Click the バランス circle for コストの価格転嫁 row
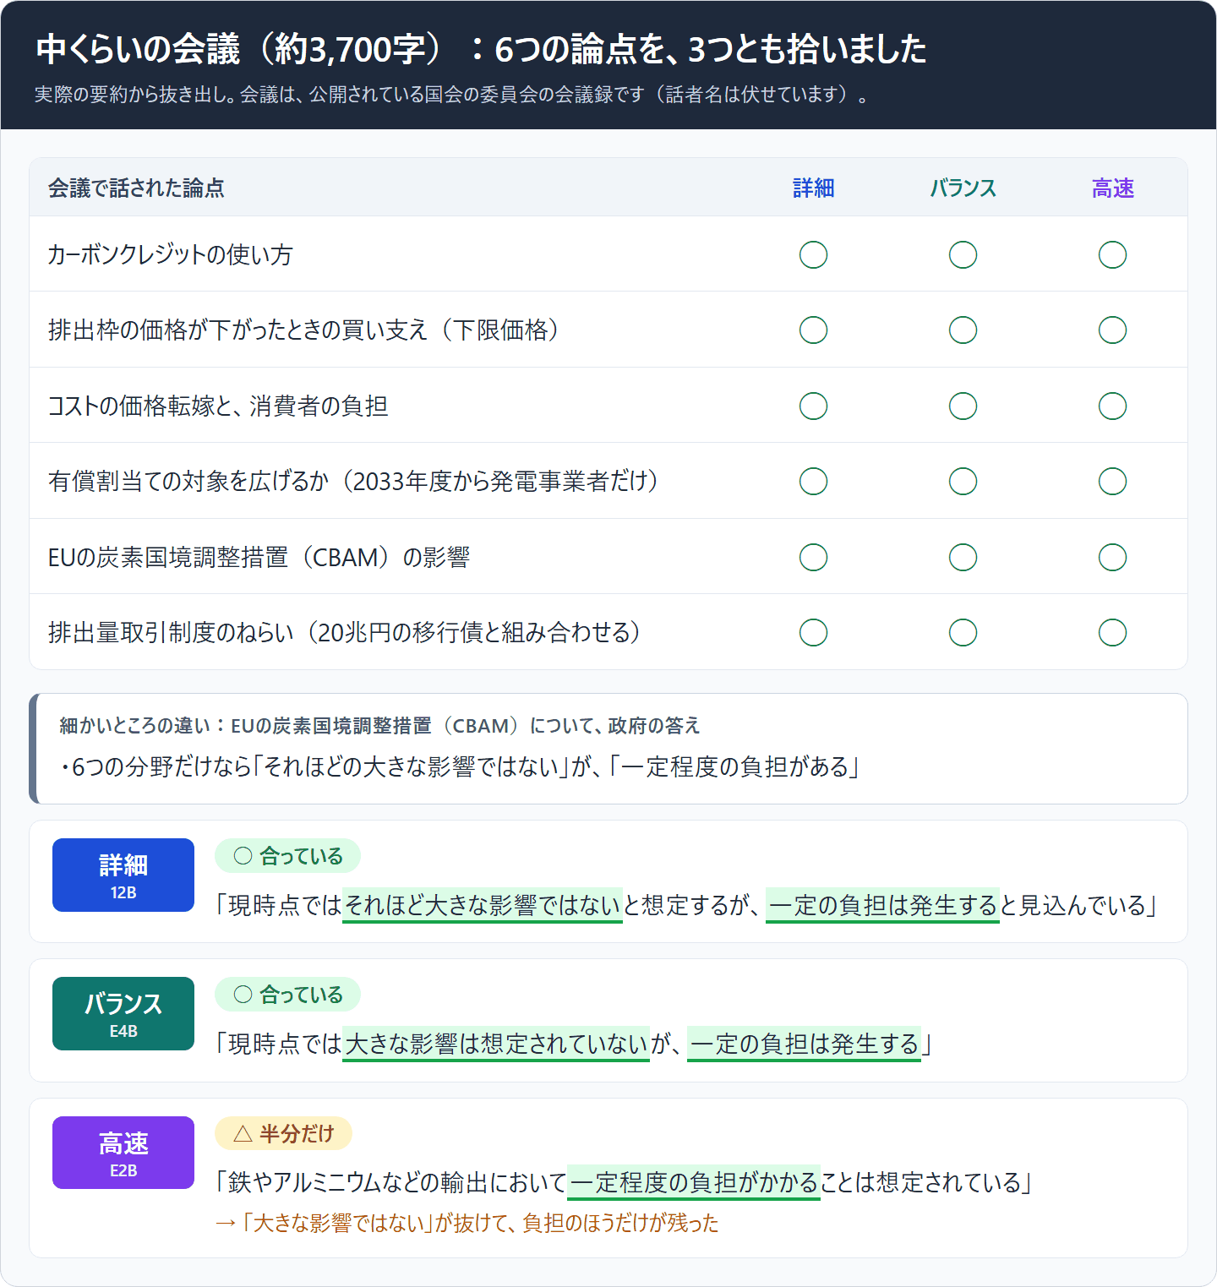Viewport: 1217px width, 1287px height. (963, 406)
